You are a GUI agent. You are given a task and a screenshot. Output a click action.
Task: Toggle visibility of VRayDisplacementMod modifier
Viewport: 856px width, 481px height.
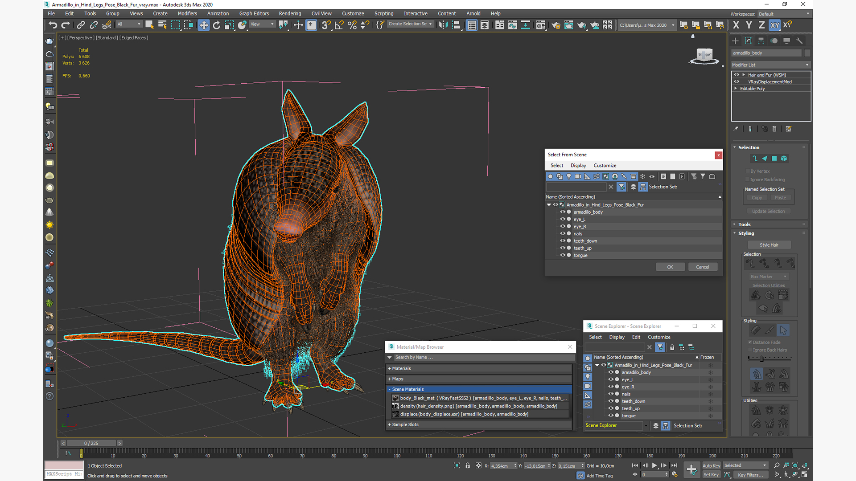pos(737,82)
